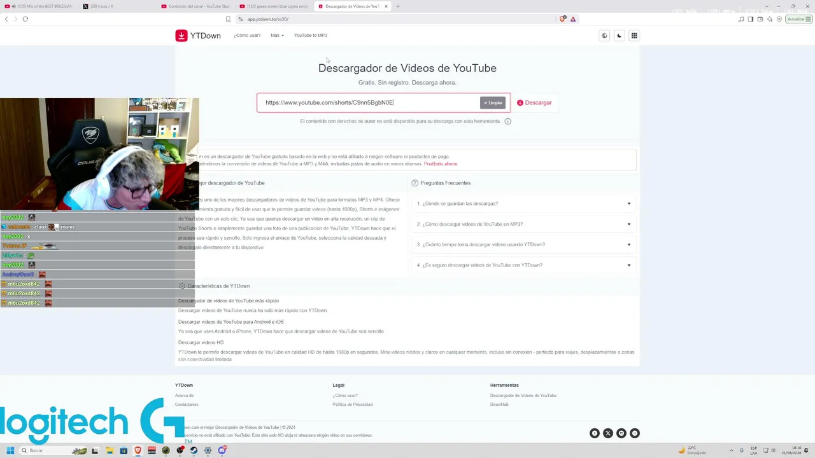815x458 pixels.
Task: Open the footer '¿Cómo usar?' link
Action: click(x=345, y=396)
